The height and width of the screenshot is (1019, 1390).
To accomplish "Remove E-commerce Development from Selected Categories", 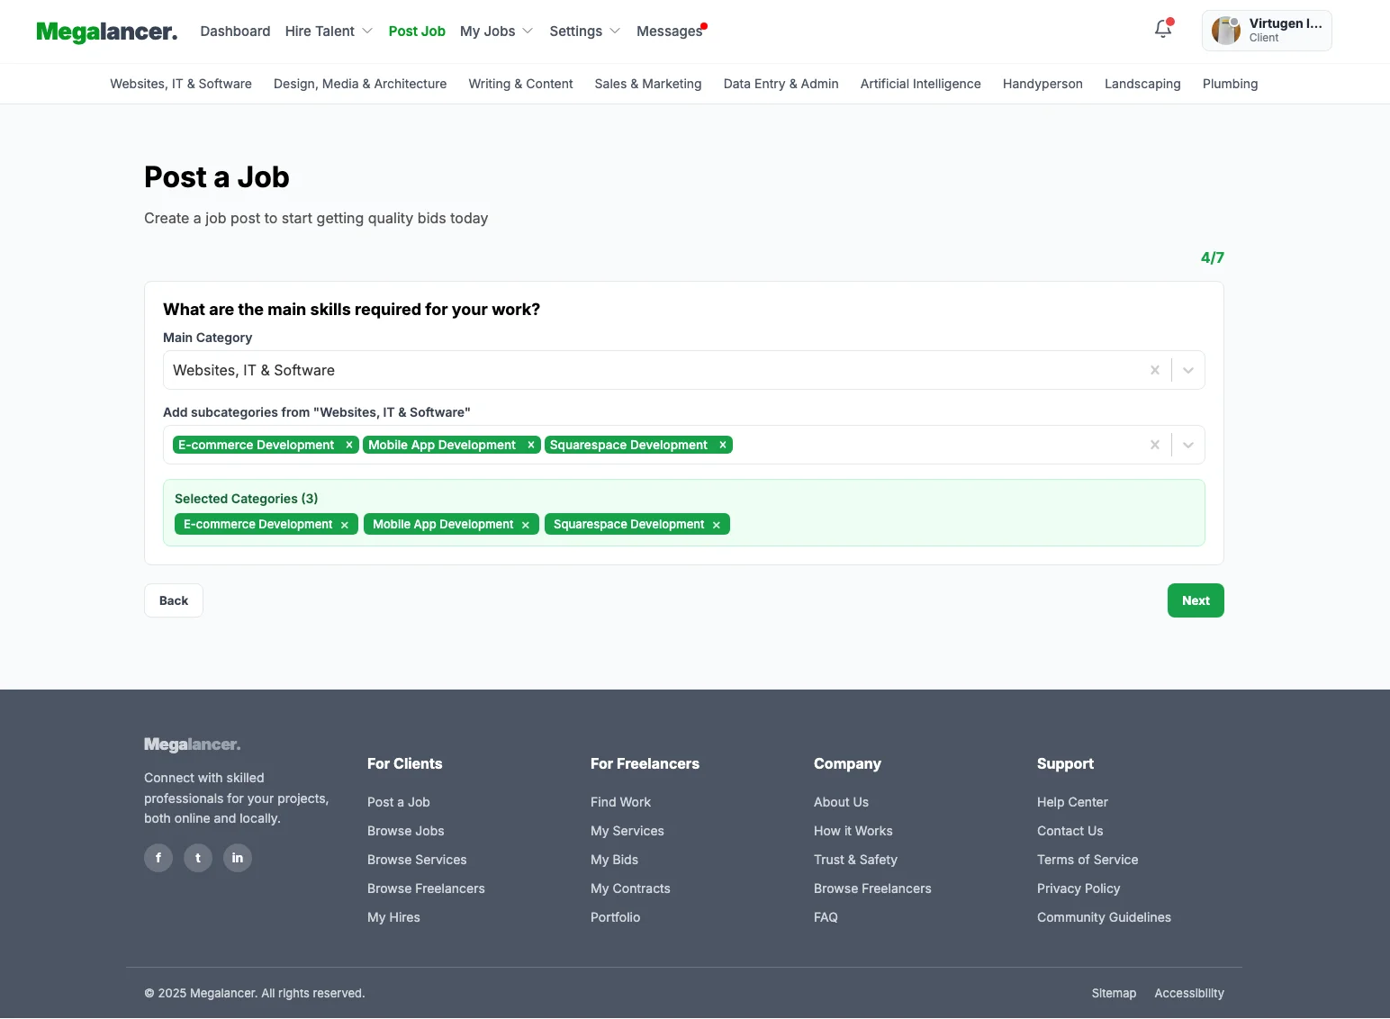I will [x=345, y=525].
